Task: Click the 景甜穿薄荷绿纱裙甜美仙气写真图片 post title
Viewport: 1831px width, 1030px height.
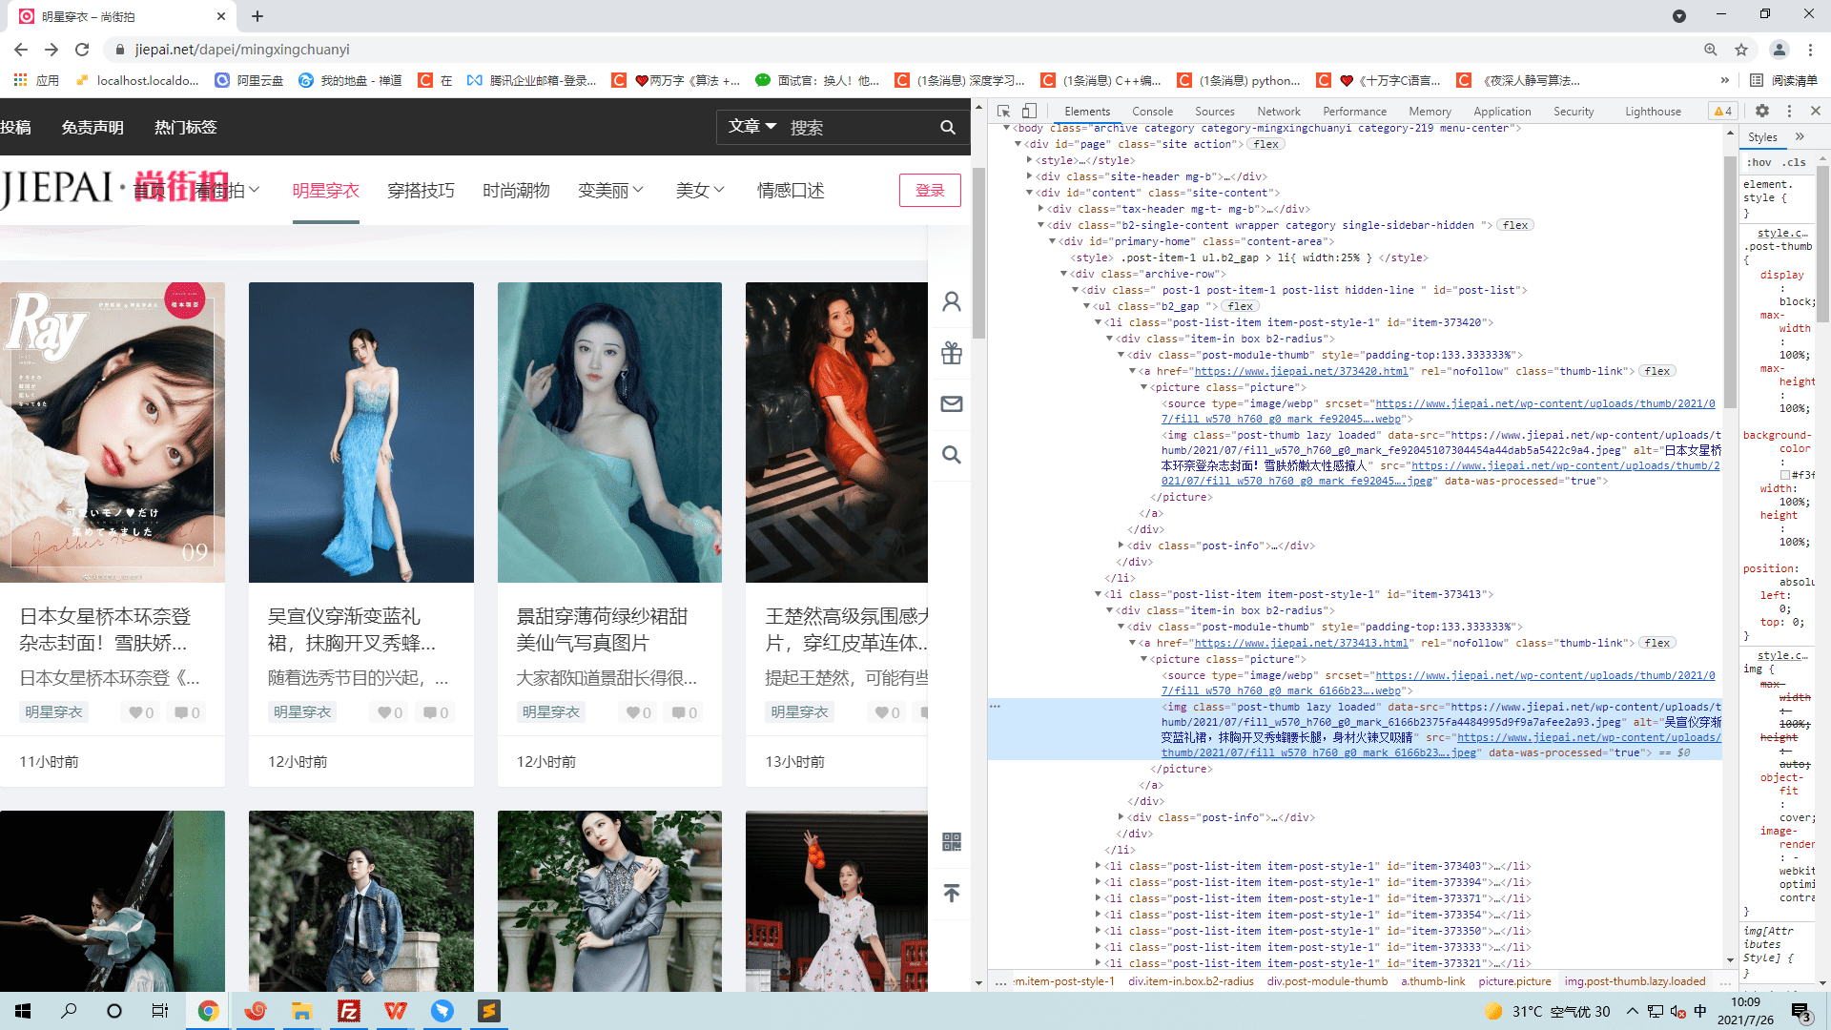Action: click(602, 629)
